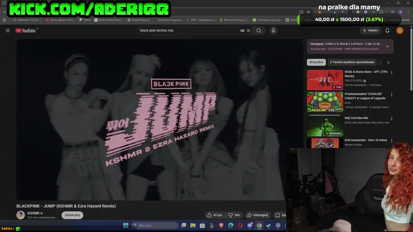Viewport: 413px width, 232px height.
Task: Install page as app icon in address bar
Action: pyautogui.click(x=301, y=12)
